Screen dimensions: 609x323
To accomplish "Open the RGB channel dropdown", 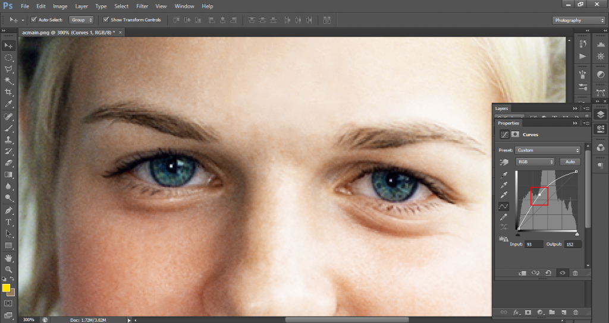I will click(535, 161).
